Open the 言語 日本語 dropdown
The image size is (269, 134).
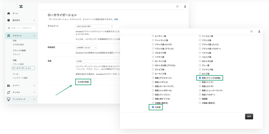click(98, 61)
